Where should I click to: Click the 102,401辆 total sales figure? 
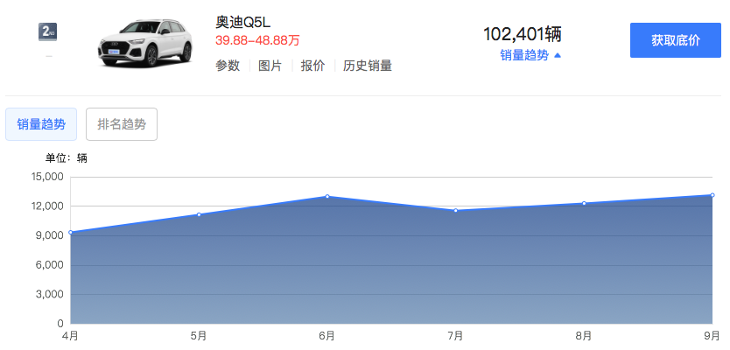522,34
